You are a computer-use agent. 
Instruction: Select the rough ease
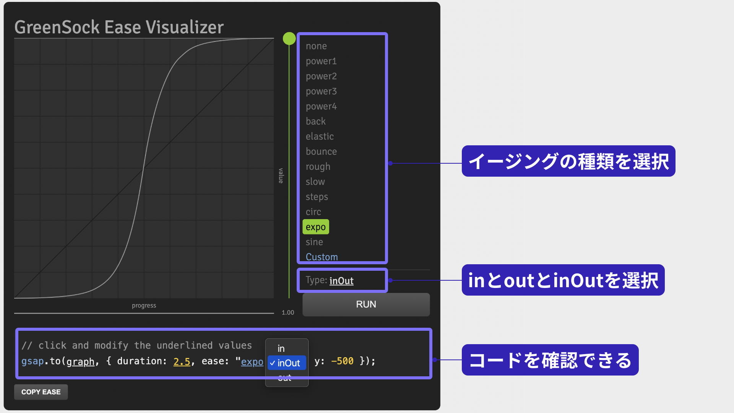coord(318,167)
